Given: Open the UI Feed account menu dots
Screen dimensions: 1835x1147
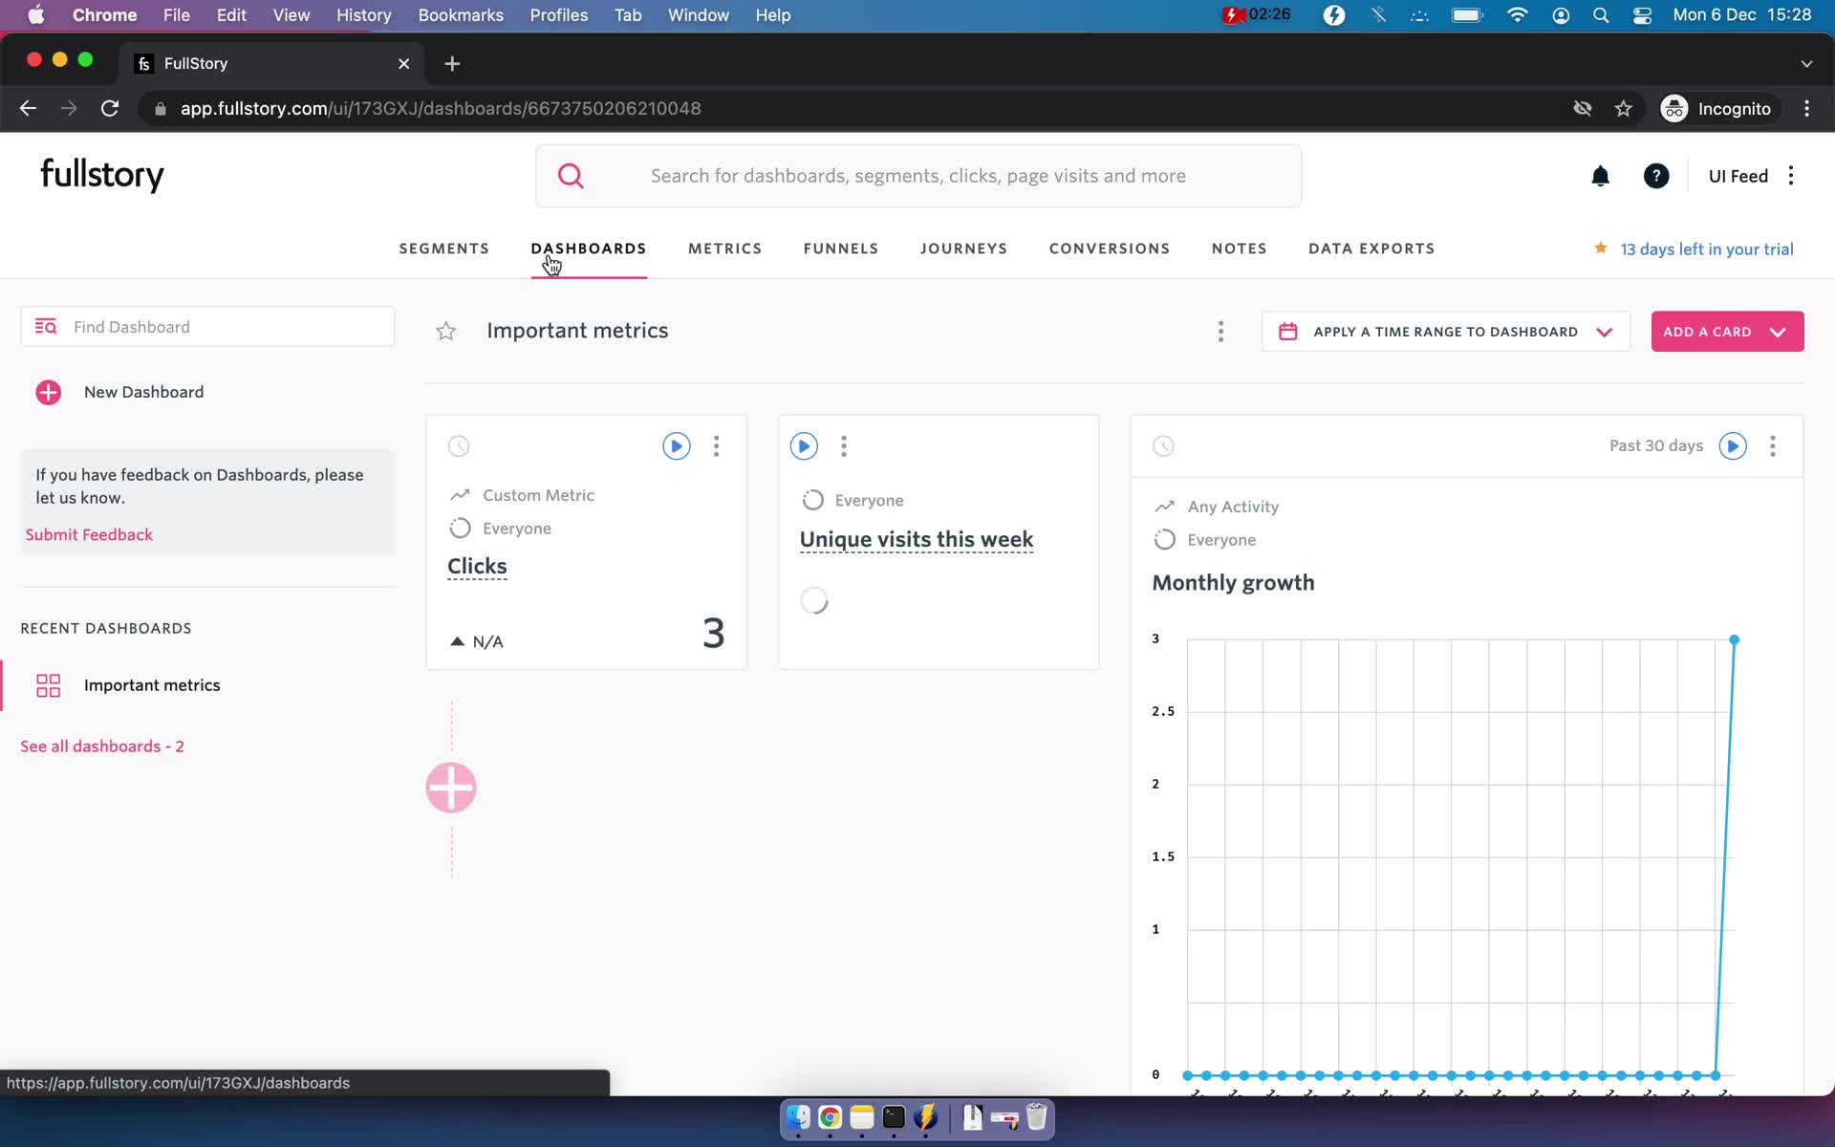Looking at the screenshot, I should [x=1791, y=176].
